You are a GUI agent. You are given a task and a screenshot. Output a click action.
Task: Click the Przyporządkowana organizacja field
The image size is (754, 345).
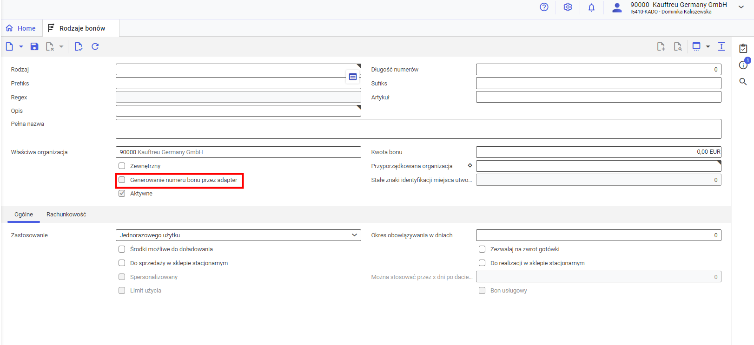point(599,166)
